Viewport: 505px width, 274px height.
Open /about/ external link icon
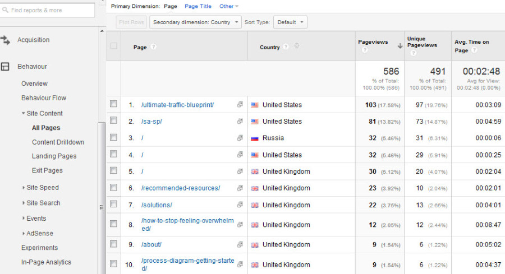pyautogui.click(x=240, y=245)
